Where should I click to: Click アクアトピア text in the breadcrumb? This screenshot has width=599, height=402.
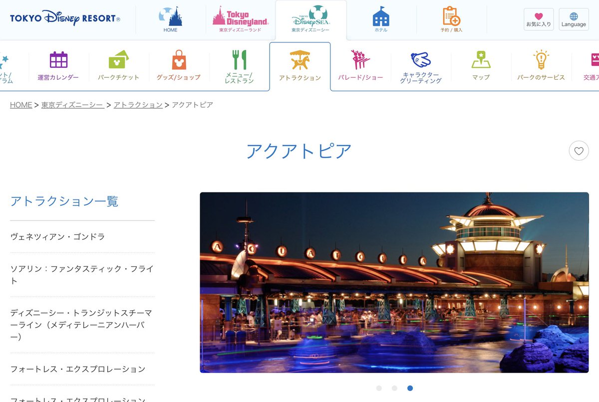point(192,105)
